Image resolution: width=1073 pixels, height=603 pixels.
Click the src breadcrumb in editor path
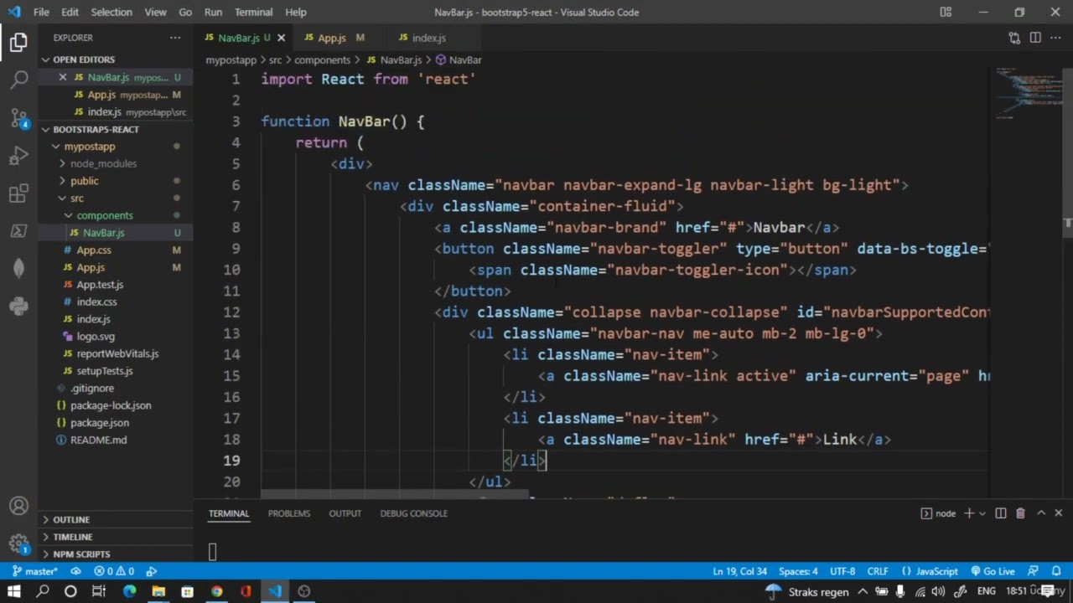(x=275, y=60)
